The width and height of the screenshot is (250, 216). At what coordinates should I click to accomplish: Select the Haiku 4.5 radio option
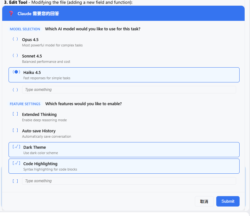[16, 72]
